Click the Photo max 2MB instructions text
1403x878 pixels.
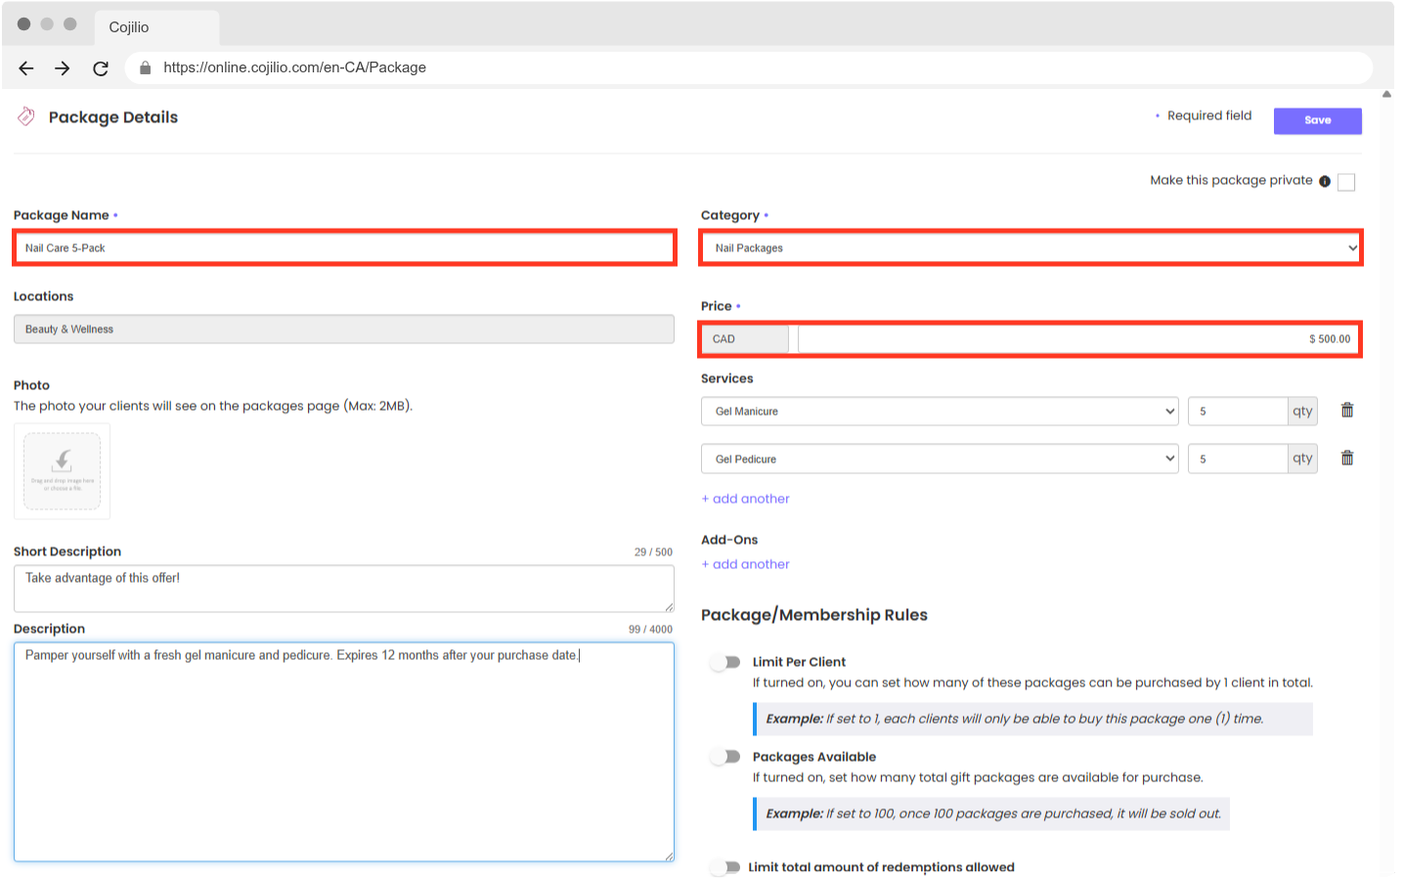(213, 406)
